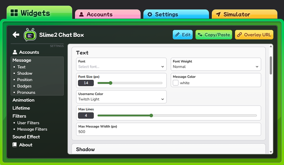Click the vertical scrollbar thumb
The image size is (284, 165).
271,65
